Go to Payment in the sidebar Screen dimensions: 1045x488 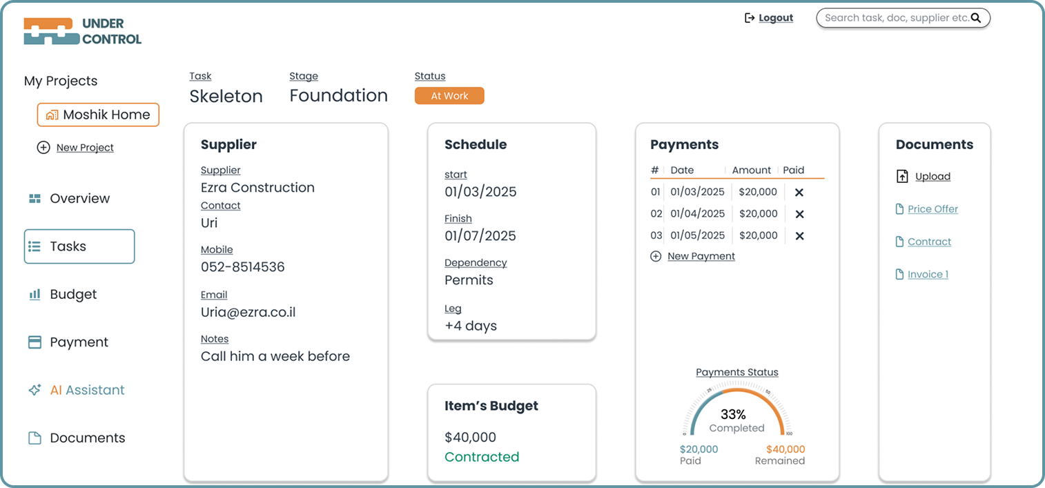tap(79, 342)
